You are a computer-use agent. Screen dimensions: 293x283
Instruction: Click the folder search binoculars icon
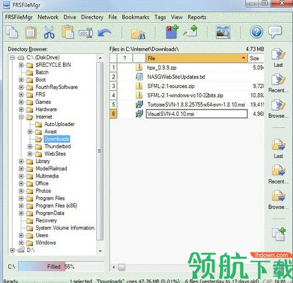click(138, 33)
